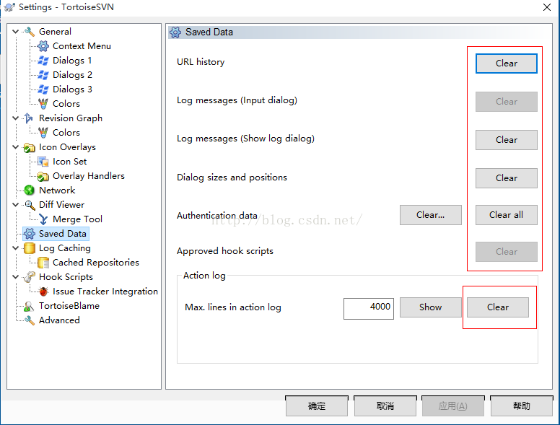
Task: Select Dialogs 2 in settings tree
Action: click(72, 75)
